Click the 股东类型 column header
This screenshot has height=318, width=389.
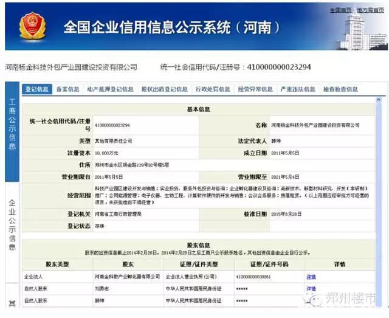tap(58, 264)
